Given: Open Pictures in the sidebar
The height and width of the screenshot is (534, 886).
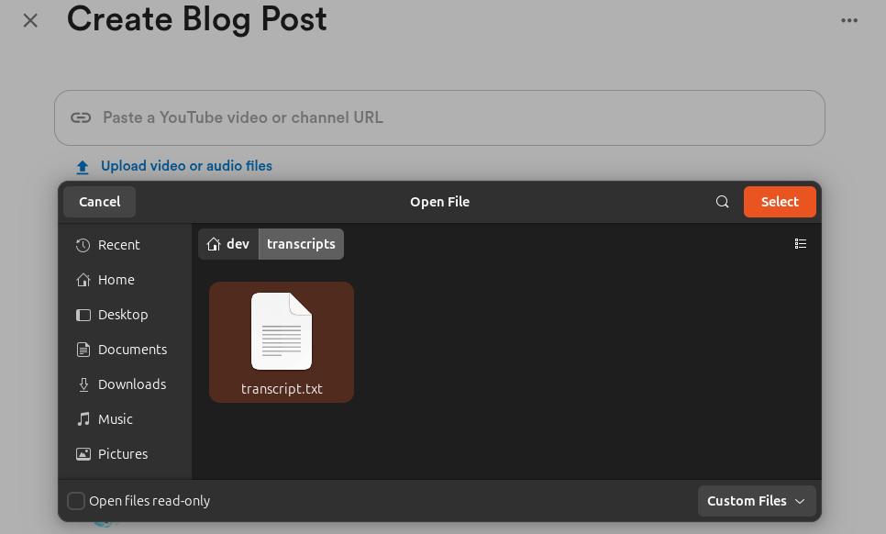Looking at the screenshot, I should coord(122,454).
